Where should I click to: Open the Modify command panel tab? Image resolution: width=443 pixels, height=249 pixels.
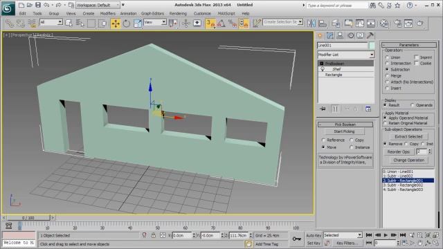pyautogui.click(x=330, y=35)
